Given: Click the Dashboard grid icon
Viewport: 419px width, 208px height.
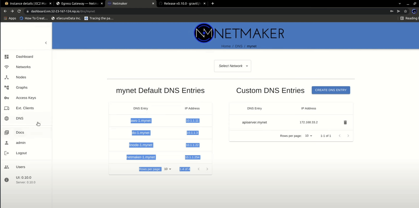Looking at the screenshot, I should pyautogui.click(x=7, y=57).
